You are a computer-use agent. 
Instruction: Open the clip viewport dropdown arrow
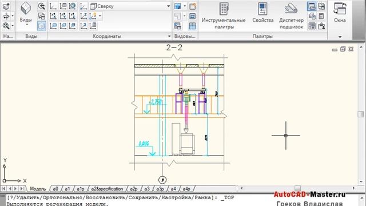click(x=185, y=16)
